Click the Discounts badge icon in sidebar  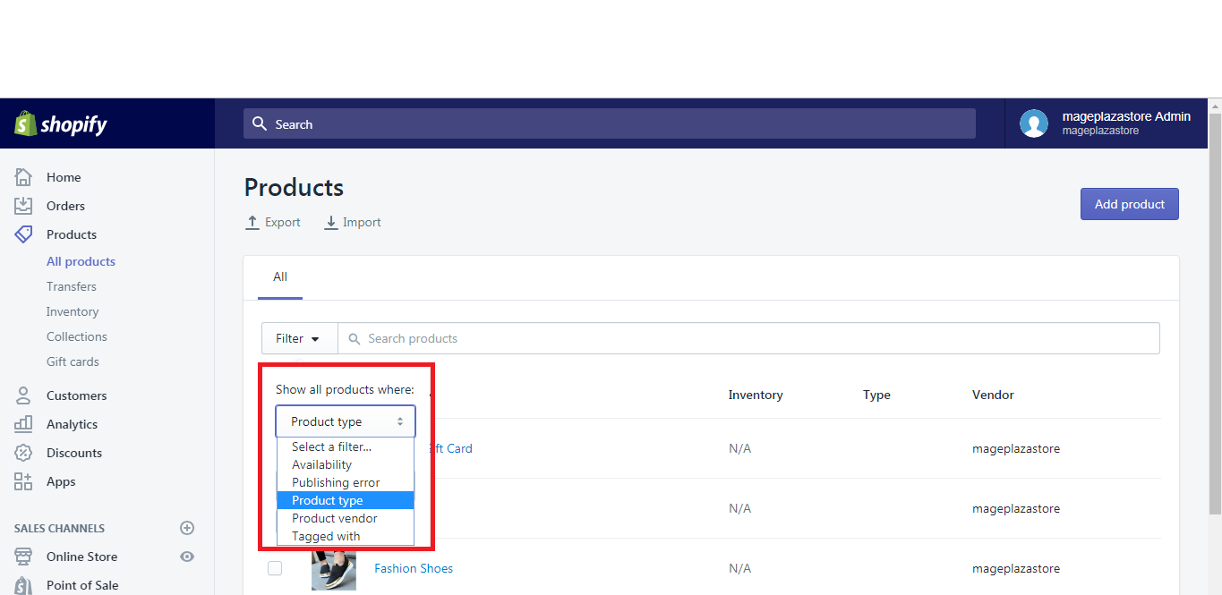pos(23,453)
